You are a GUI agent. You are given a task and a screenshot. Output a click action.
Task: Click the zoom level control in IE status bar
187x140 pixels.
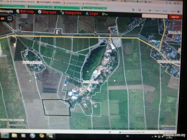(169, 132)
